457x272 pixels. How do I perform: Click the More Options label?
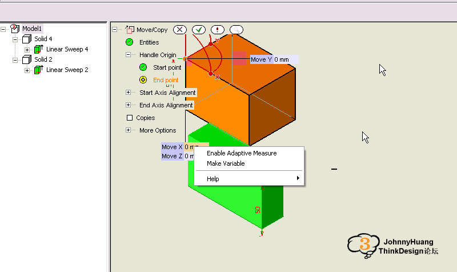tap(158, 130)
